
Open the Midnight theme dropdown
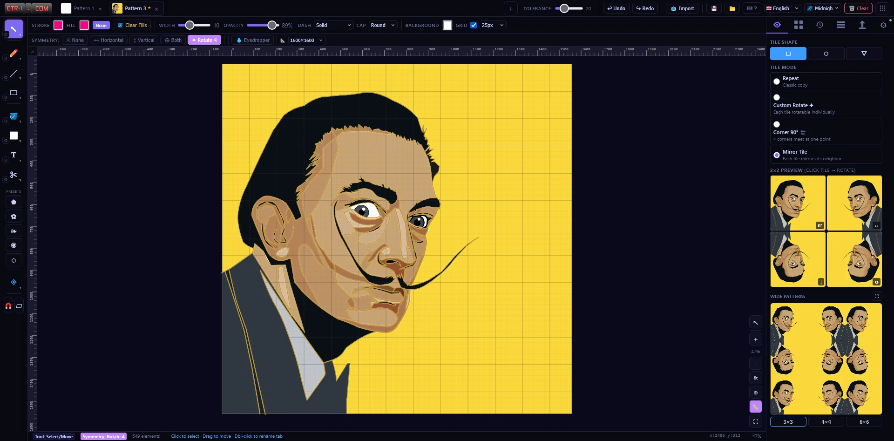[823, 8]
